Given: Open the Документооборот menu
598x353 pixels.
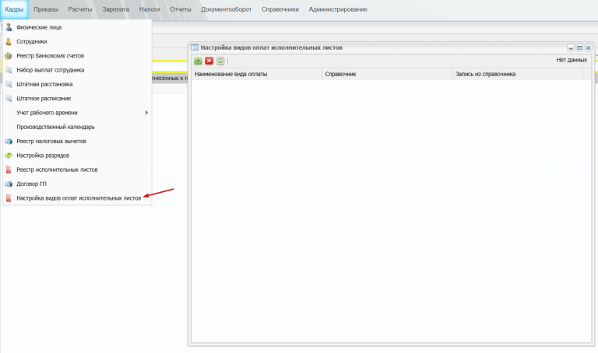Looking at the screenshot, I should (x=226, y=9).
